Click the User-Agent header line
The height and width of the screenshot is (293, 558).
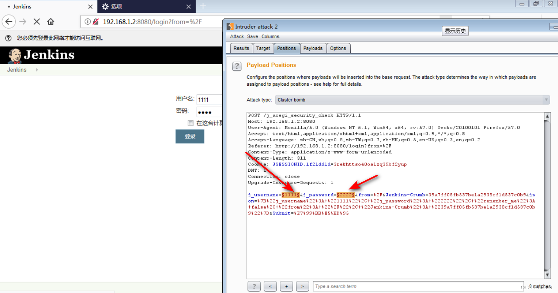coord(384,128)
